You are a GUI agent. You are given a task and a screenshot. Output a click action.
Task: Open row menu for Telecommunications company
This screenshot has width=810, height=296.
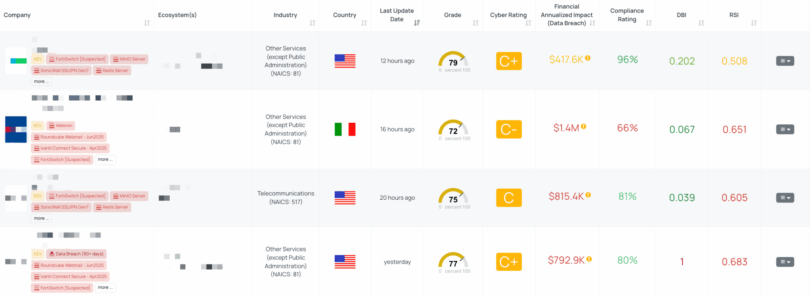coord(785,198)
